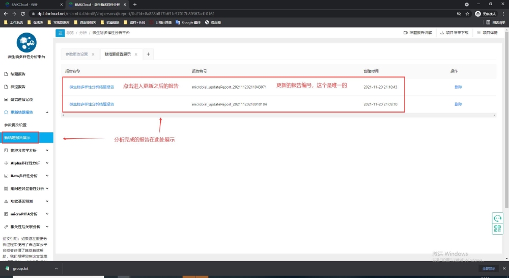
Task: Expand the microPITA分析 menu
Action: pyautogui.click(x=47, y=214)
